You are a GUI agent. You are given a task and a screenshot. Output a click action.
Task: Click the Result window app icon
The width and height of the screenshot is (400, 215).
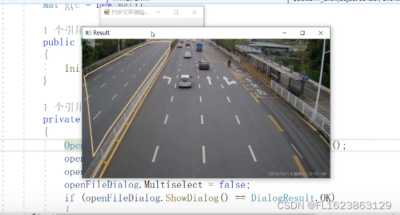[x=88, y=33]
